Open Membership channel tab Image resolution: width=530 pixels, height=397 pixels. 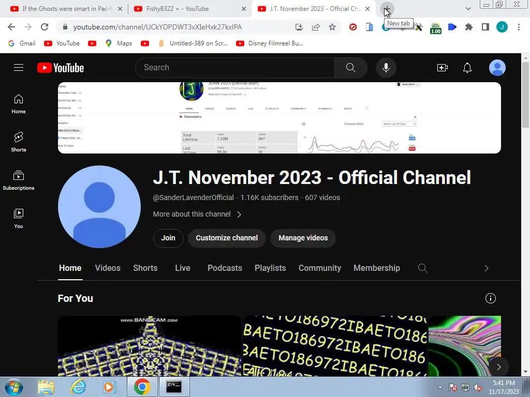point(377,268)
